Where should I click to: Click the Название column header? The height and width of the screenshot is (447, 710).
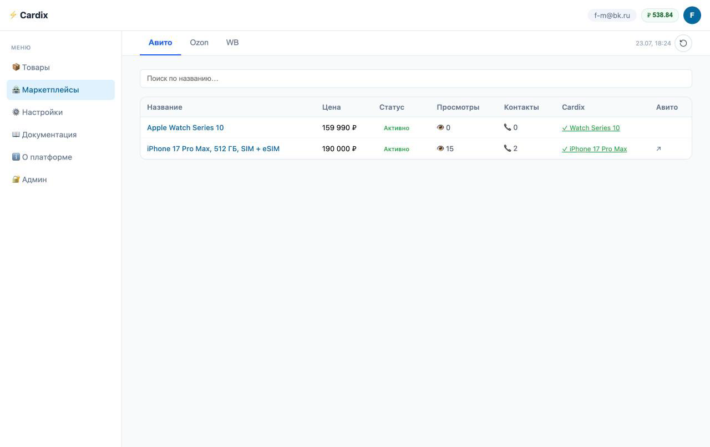point(165,107)
